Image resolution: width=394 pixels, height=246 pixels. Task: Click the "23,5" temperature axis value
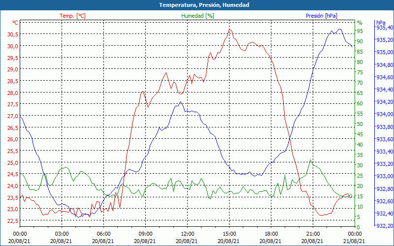pos(13,198)
